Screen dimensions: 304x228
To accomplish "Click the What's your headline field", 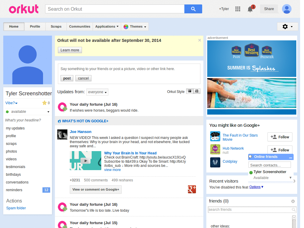I will tap(23, 120).
